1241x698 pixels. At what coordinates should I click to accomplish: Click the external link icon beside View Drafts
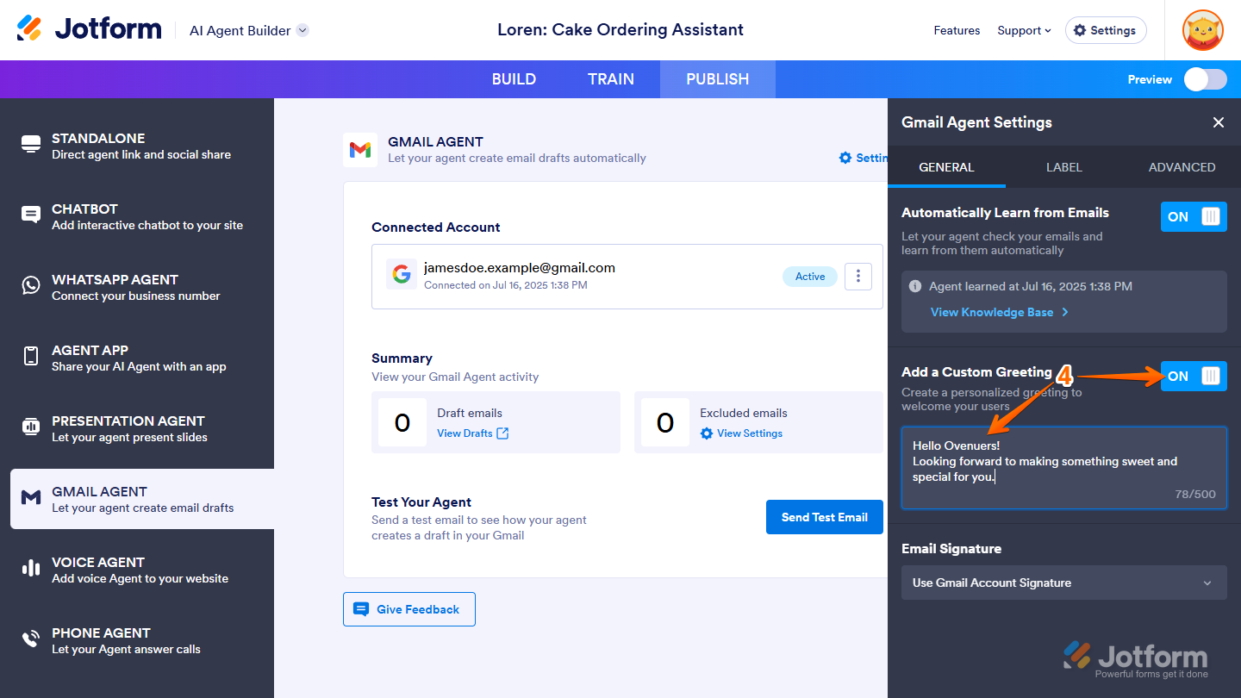(x=502, y=433)
